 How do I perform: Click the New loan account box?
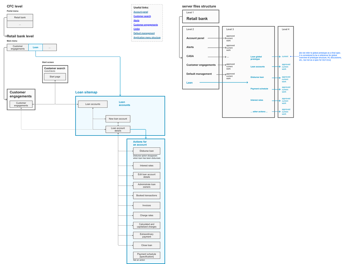tap(118, 119)
